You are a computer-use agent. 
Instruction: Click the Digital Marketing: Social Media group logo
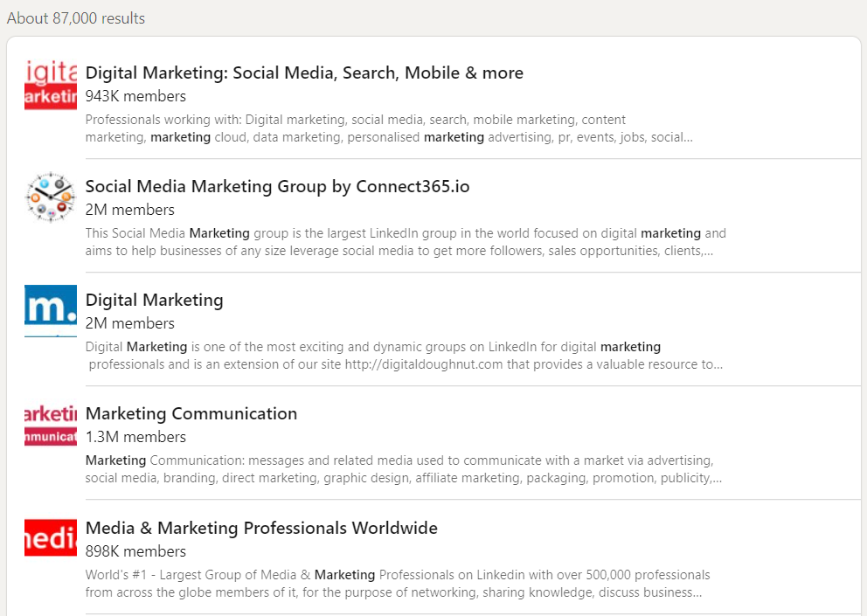point(51,84)
